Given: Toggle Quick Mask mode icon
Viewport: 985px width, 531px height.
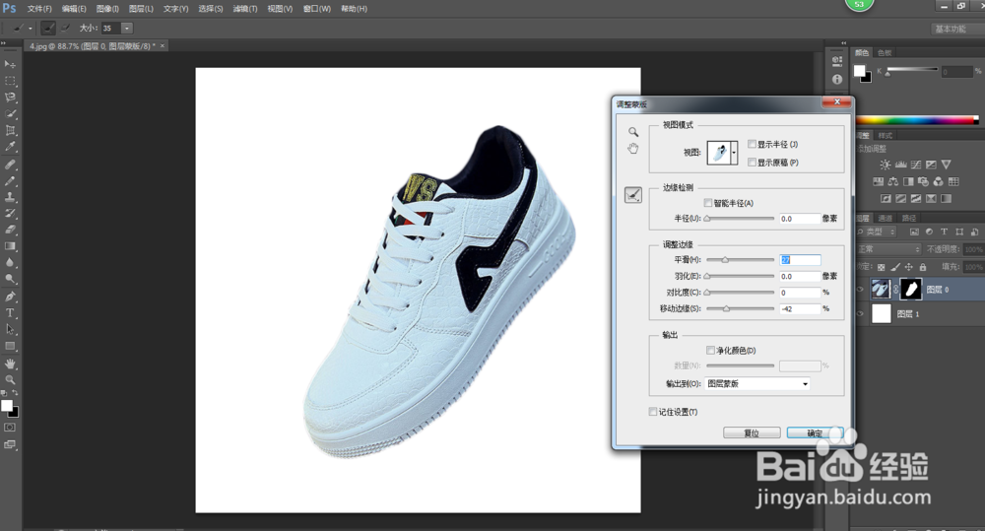Looking at the screenshot, I should click(10, 428).
